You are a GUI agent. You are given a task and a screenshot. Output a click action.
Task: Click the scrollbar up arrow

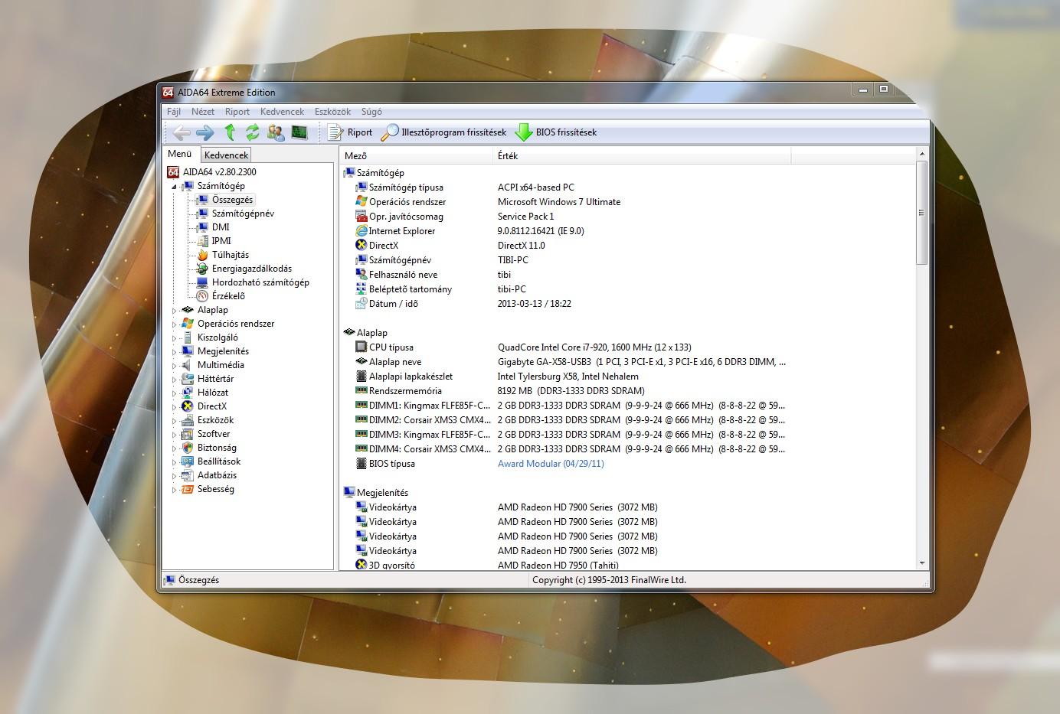coord(921,155)
